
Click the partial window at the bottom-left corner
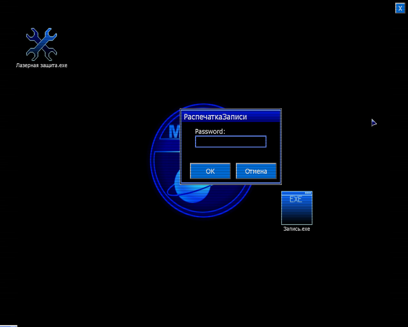[9, 326]
